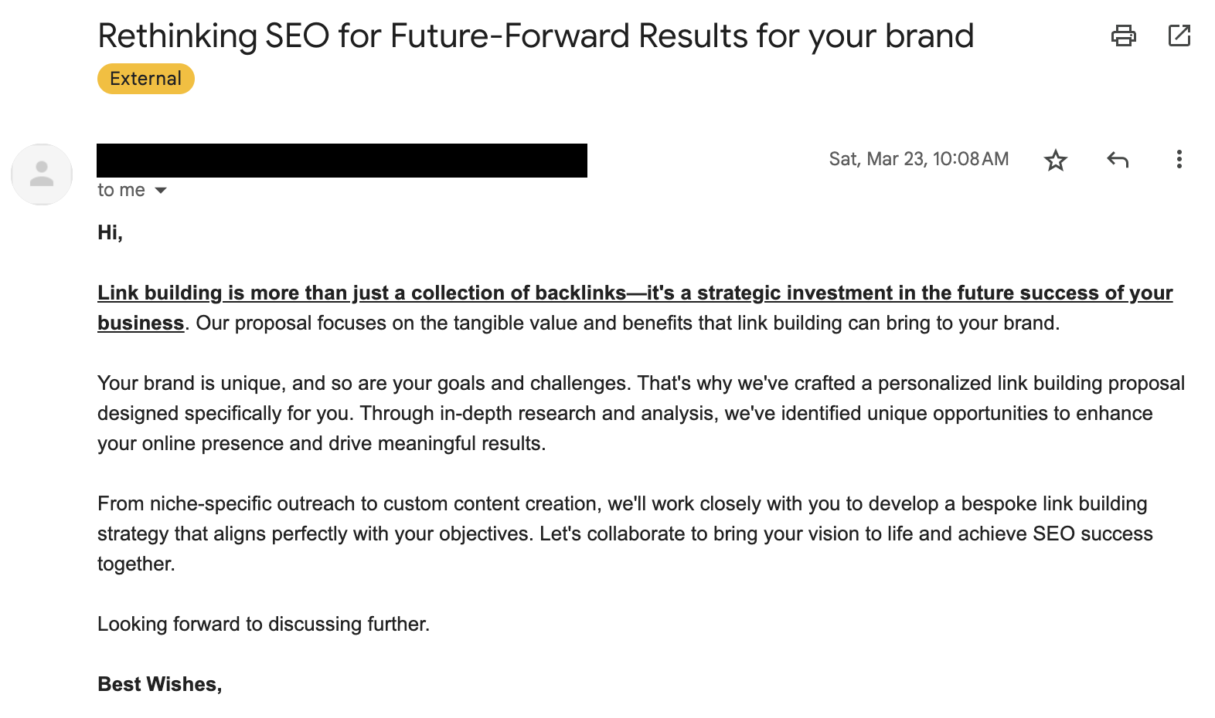Reply to the email with the arrow icon
The height and width of the screenshot is (718, 1215).
click(x=1118, y=160)
